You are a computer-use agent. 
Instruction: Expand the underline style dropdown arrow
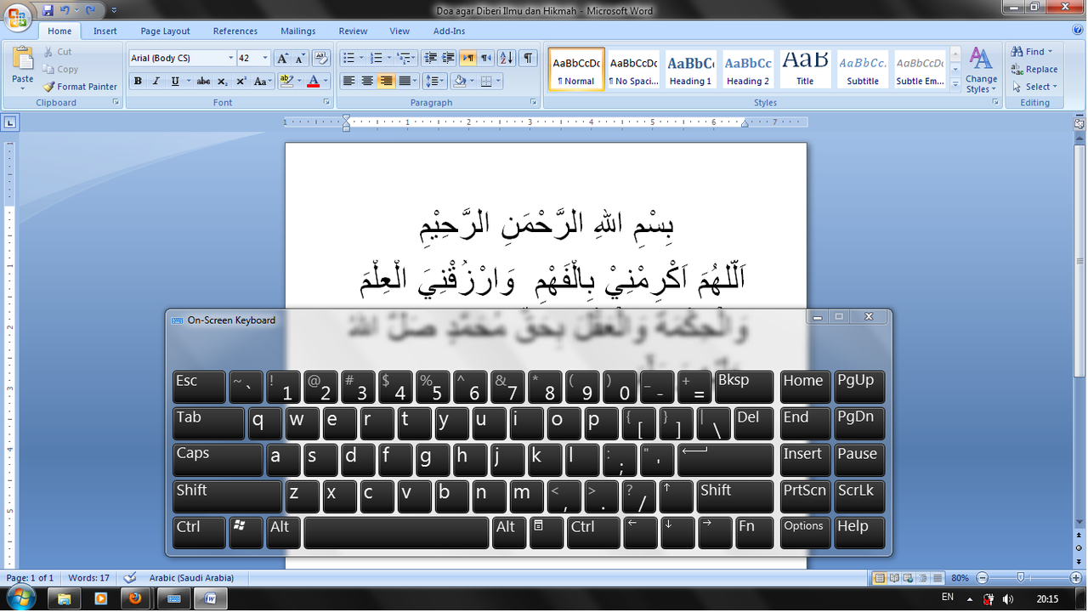187,82
